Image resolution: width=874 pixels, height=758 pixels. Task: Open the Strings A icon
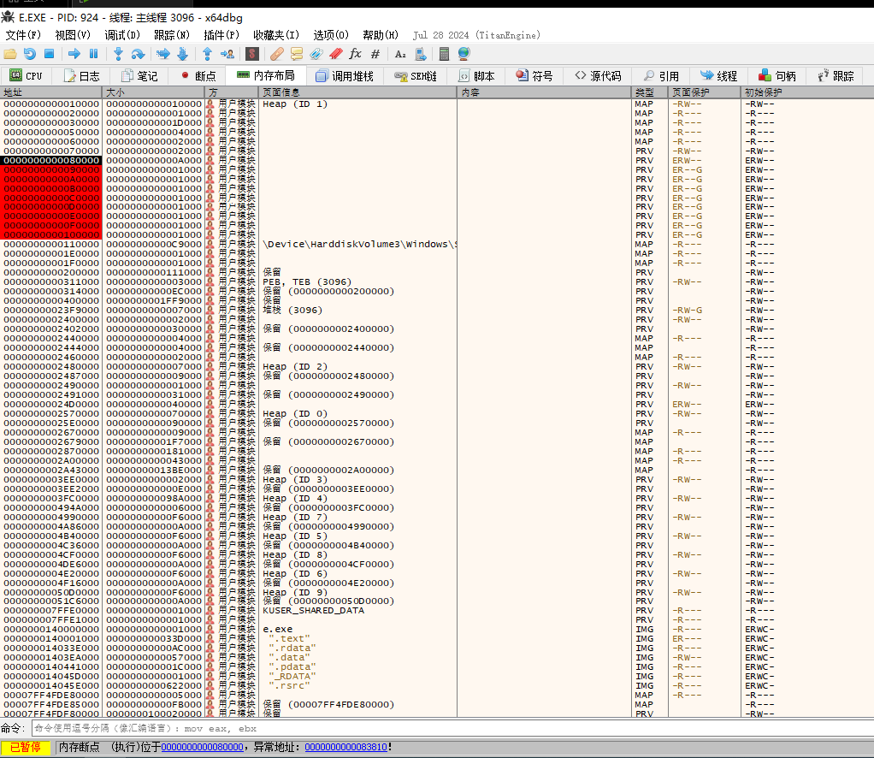400,54
